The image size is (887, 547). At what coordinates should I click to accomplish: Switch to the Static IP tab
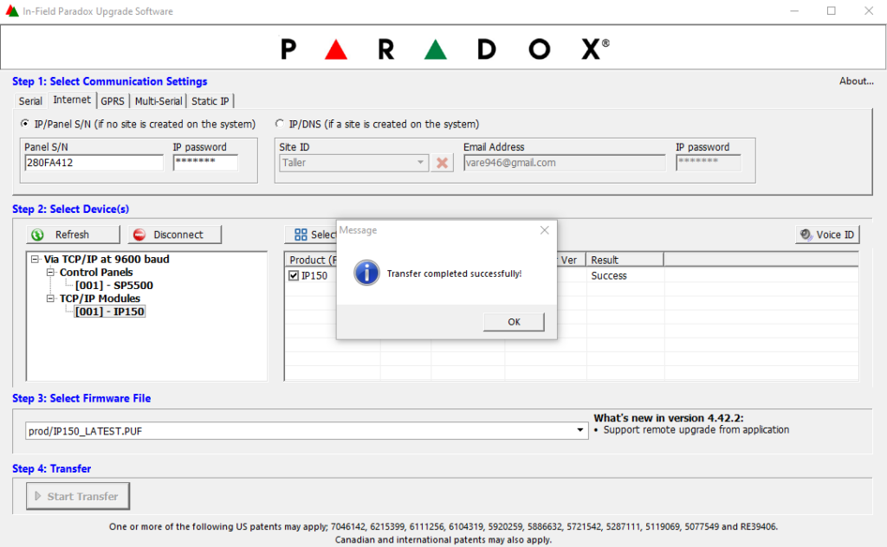(x=210, y=101)
